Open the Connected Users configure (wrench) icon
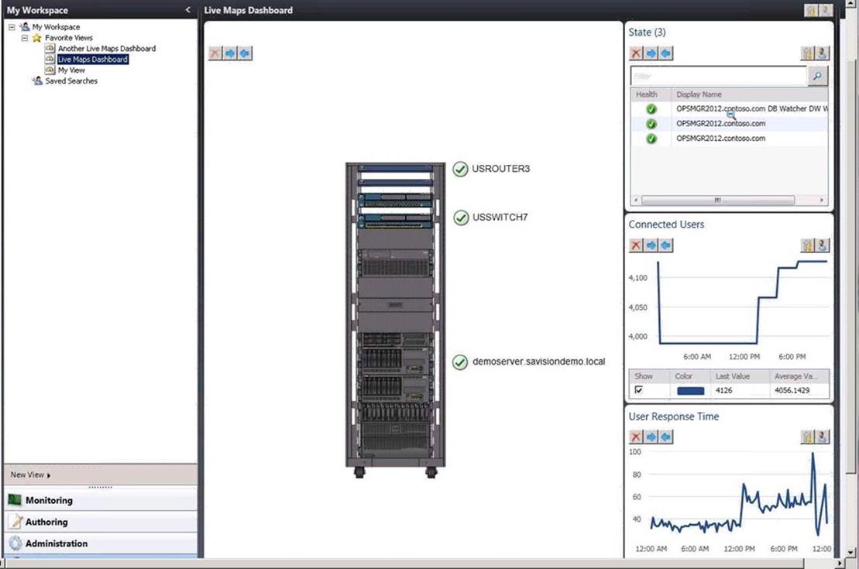 808,245
